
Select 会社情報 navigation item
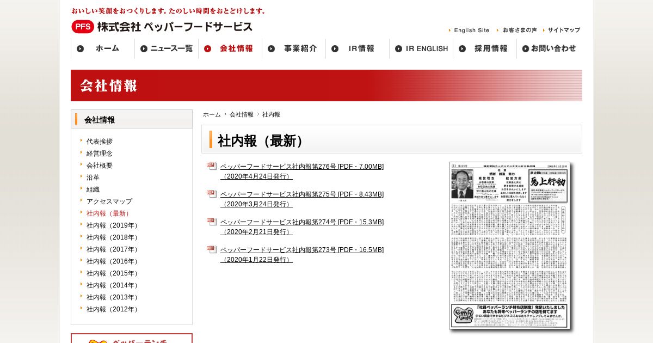point(230,48)
